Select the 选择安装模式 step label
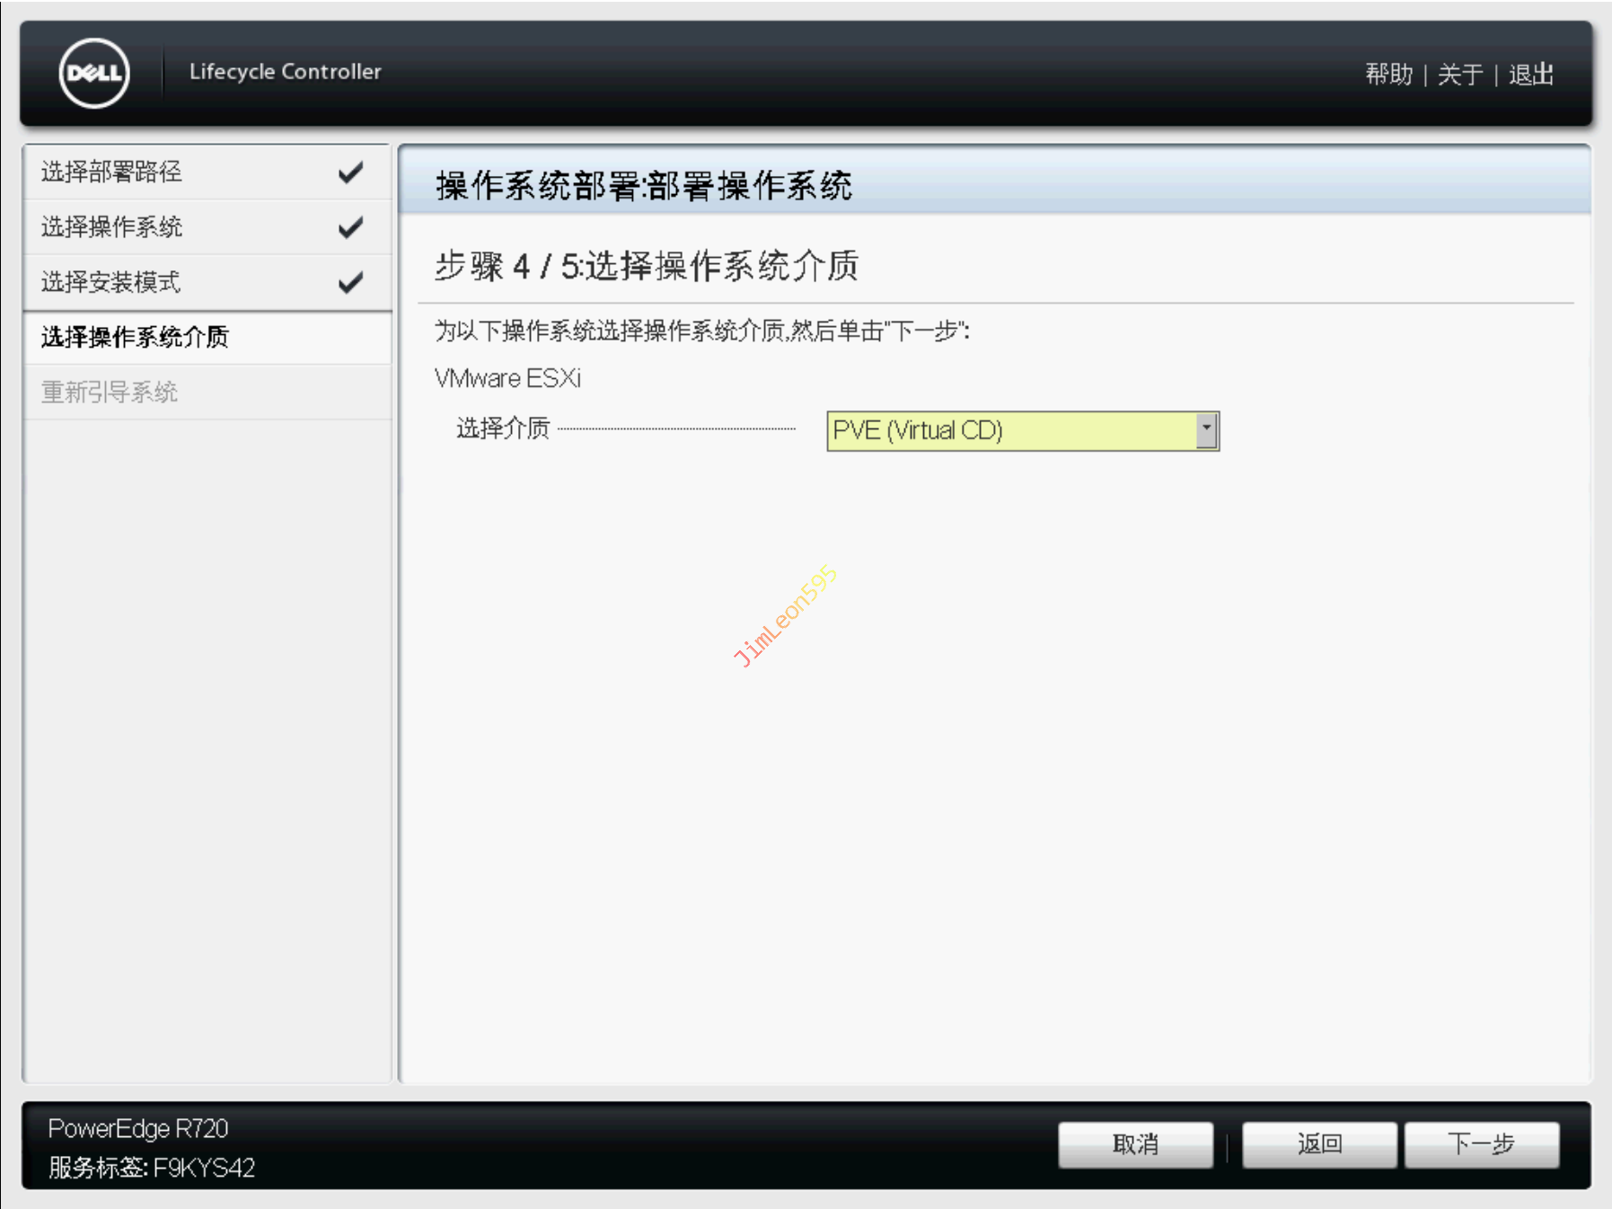 tap(110, 282)
